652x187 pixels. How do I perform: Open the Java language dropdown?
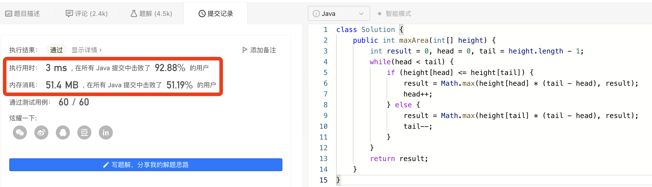[339, 14]
